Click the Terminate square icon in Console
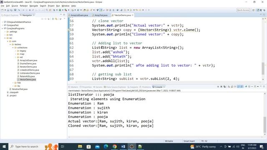Screen dimensions: 267x150 [x=218, y=87]
